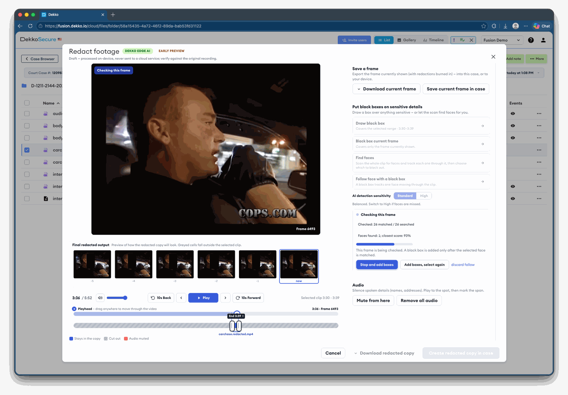568x395 pixels.
Task: Sort by Name column header
Action: (51, 103)
